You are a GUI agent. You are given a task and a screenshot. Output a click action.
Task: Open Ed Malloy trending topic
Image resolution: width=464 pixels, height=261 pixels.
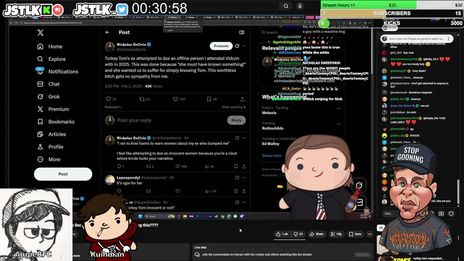(271, 144)
